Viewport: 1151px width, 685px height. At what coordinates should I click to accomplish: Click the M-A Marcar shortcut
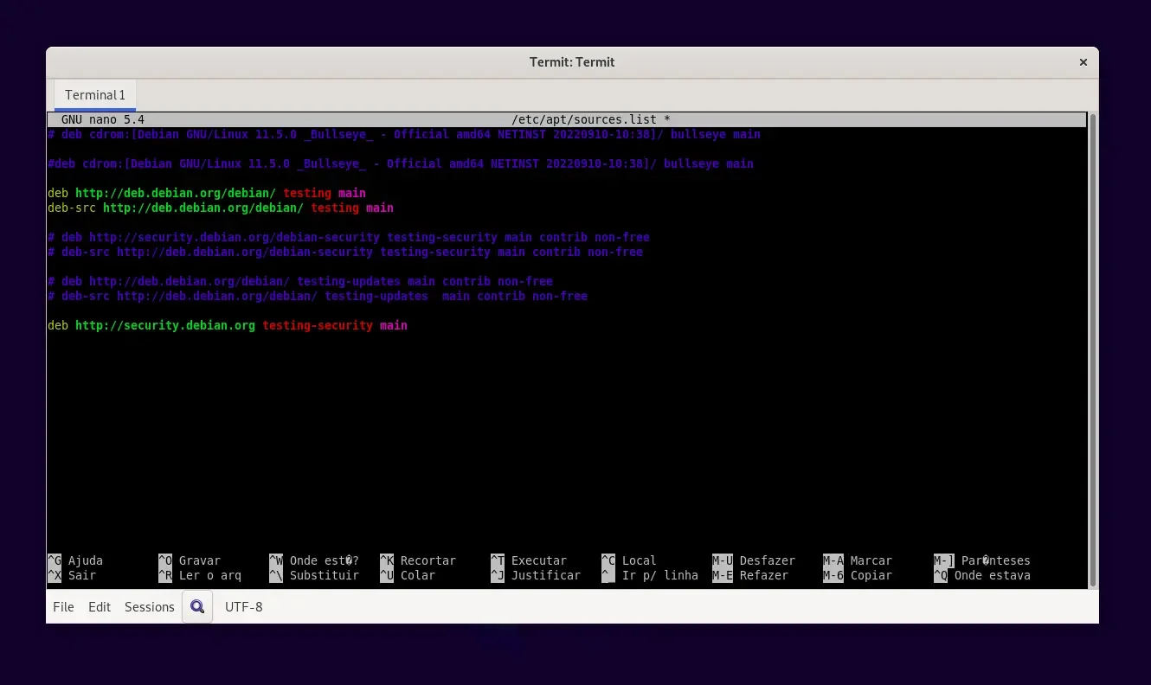pyautogui.click(x=858, y=560)
